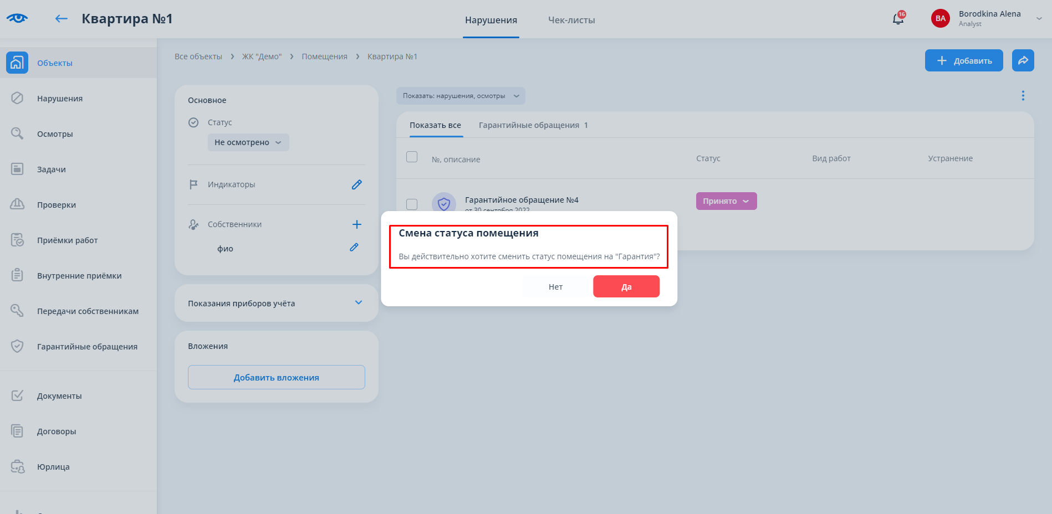Add an owner with the plus icon

pyautogui.click(x=356, y=224)
